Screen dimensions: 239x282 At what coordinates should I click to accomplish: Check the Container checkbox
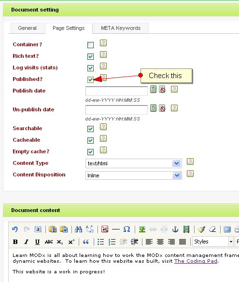pos(90,45)
